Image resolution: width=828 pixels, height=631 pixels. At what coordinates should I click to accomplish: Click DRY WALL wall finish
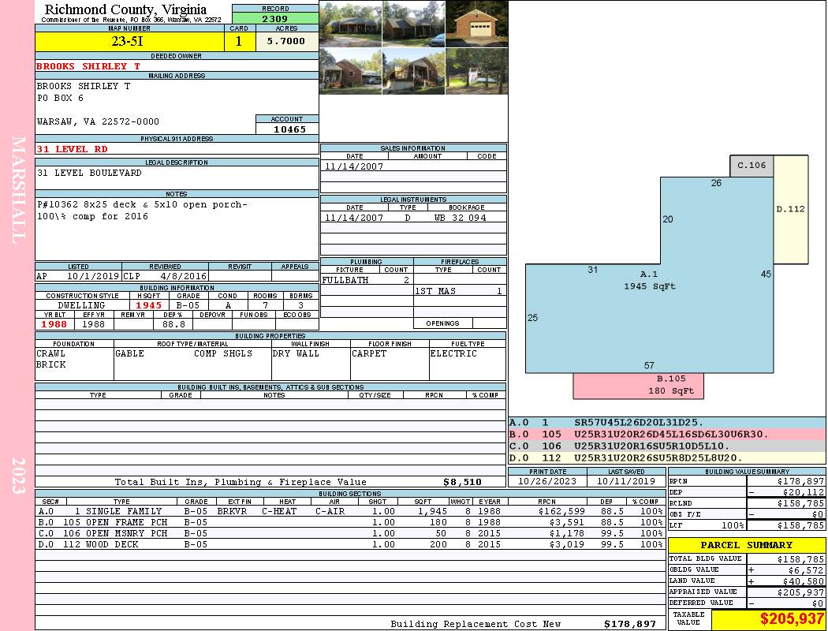[296, 353]
